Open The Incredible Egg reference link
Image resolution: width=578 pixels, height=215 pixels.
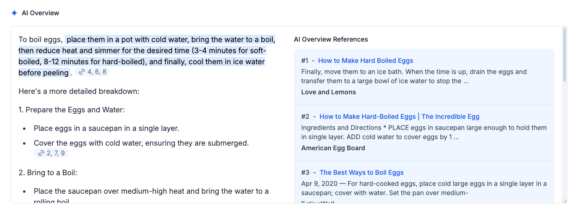pyautogui.click(x=399, y=117)
